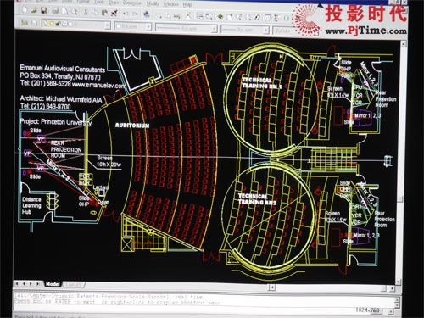Open the Dimension menu
Image resolution: width=424 pixels, height=318 pixels.
[132, 3]
